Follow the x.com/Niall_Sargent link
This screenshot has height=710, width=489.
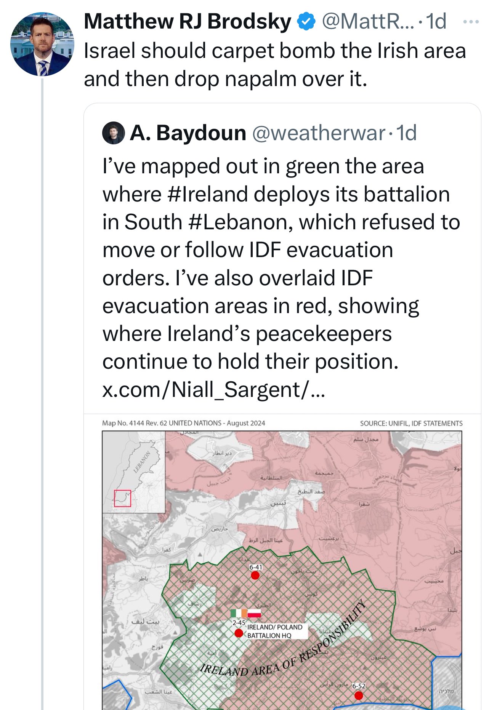coord(214,390)
